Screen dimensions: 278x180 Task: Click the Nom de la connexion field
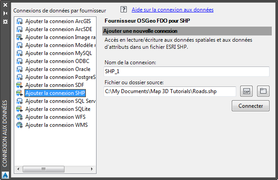pyautogui.click(x=186, y=71)
